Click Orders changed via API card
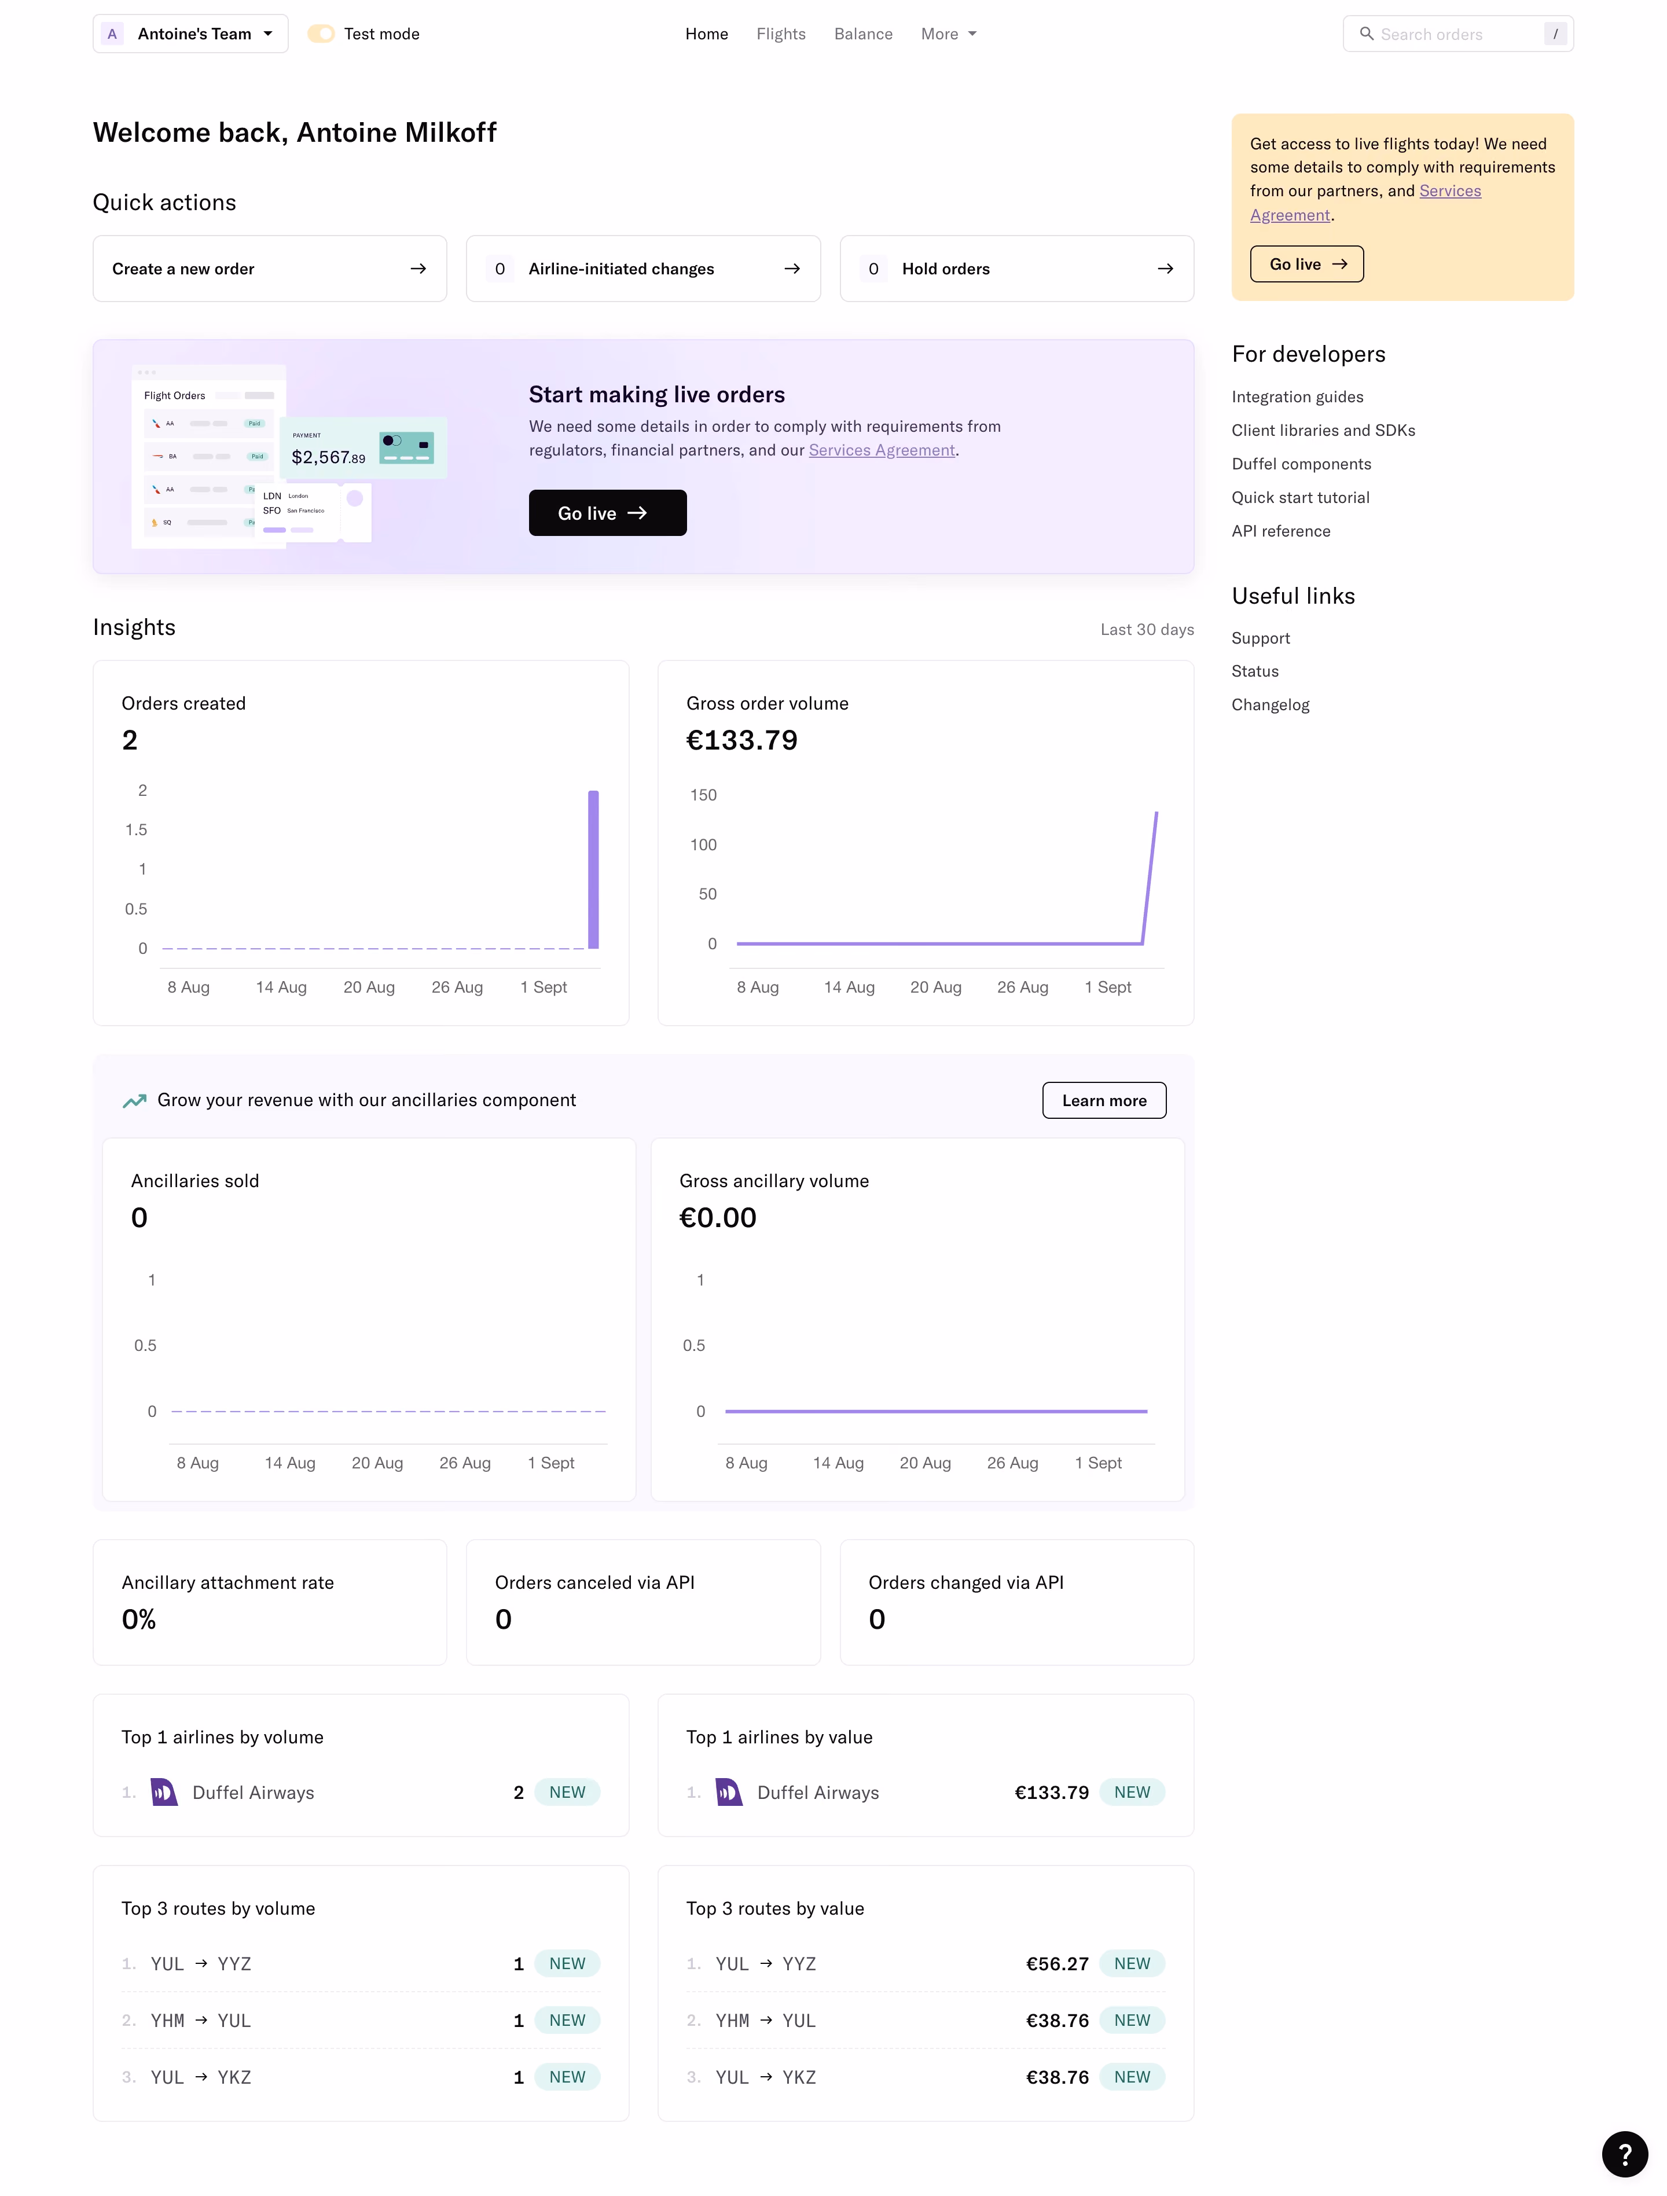The image size is (1667, 2196). click(x=1016, y=1603)
